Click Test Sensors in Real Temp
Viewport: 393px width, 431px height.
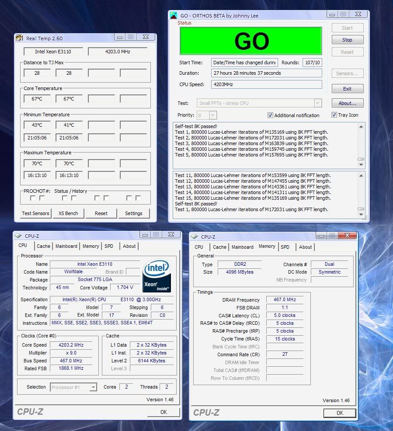coord(35,213)
